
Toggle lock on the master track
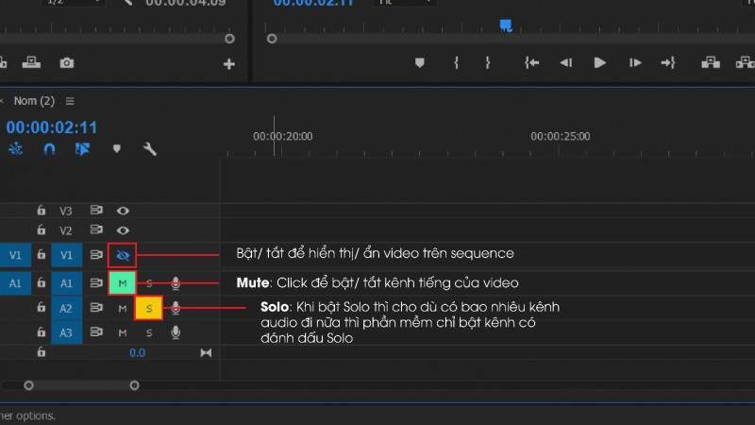coord(42,352)
